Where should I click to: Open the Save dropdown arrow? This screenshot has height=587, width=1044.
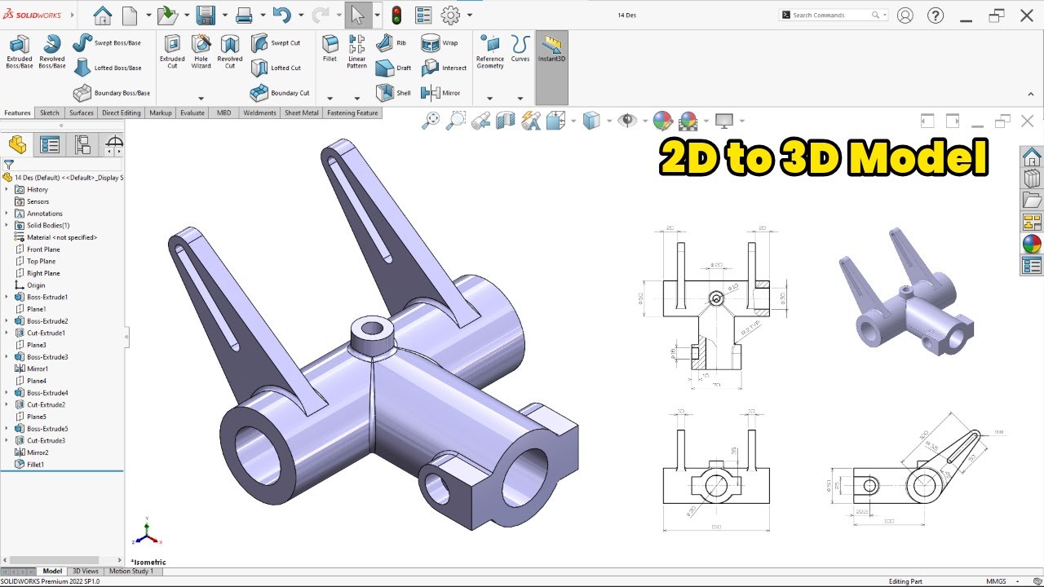pos(223,15)
